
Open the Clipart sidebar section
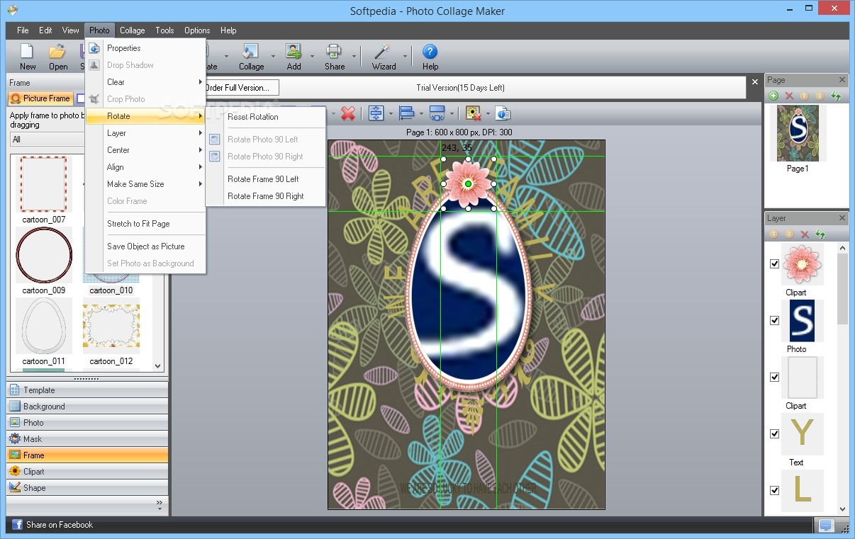(87, 472)
